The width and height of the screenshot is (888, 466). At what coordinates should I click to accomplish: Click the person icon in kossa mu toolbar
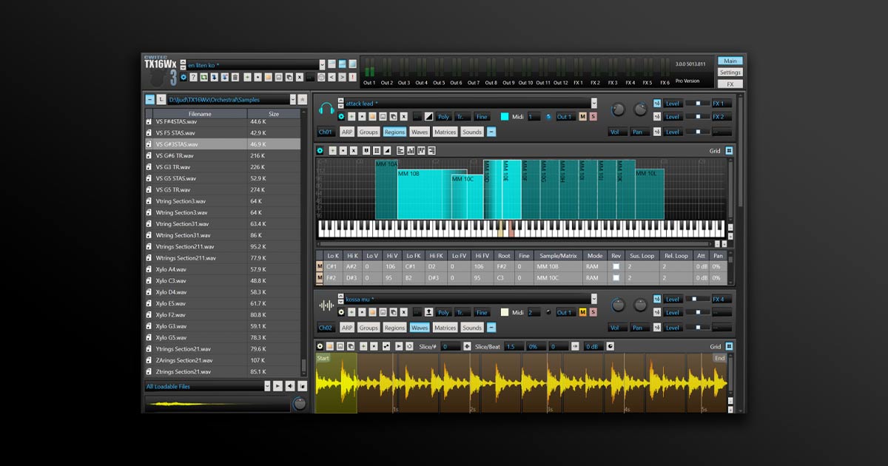(x=428, y=312)
